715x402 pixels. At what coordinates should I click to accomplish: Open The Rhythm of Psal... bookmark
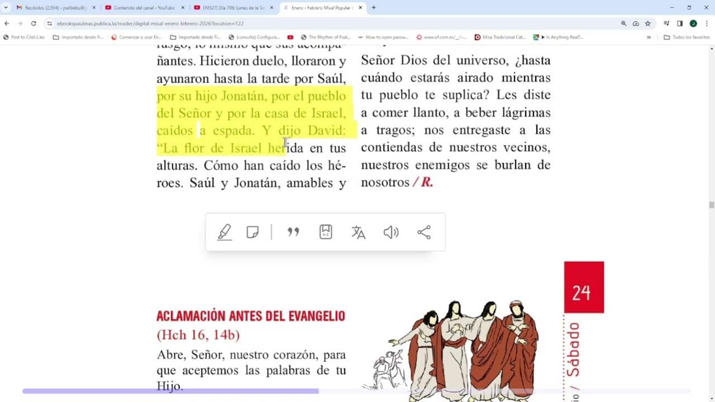(326, 37)
